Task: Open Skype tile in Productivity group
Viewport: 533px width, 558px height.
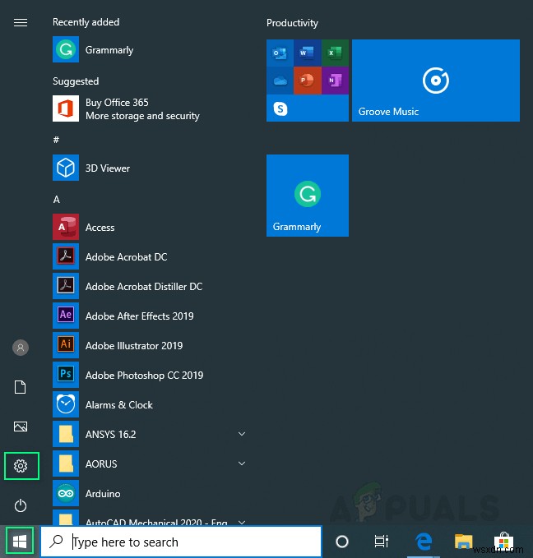Action: [280, 108]
